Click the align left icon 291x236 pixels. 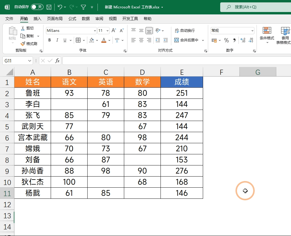133,40
